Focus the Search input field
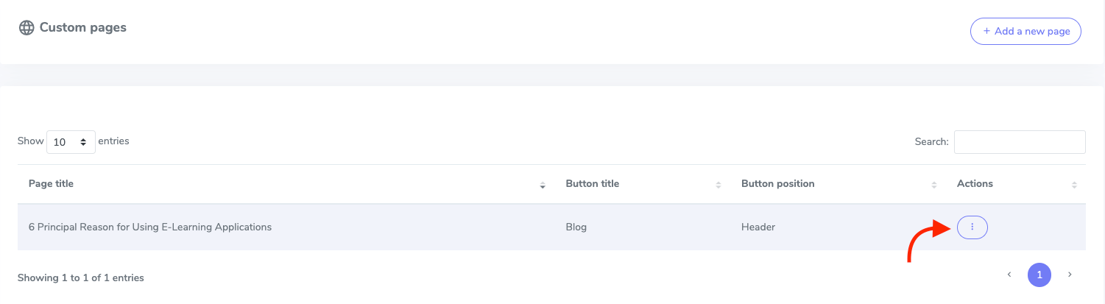Image resolution: width=1105 pixels, height=304 pixels. click(1019, 142)
